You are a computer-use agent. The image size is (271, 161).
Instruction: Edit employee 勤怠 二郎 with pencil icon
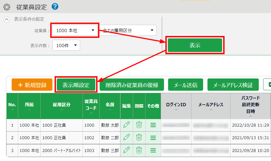point(127,138)
